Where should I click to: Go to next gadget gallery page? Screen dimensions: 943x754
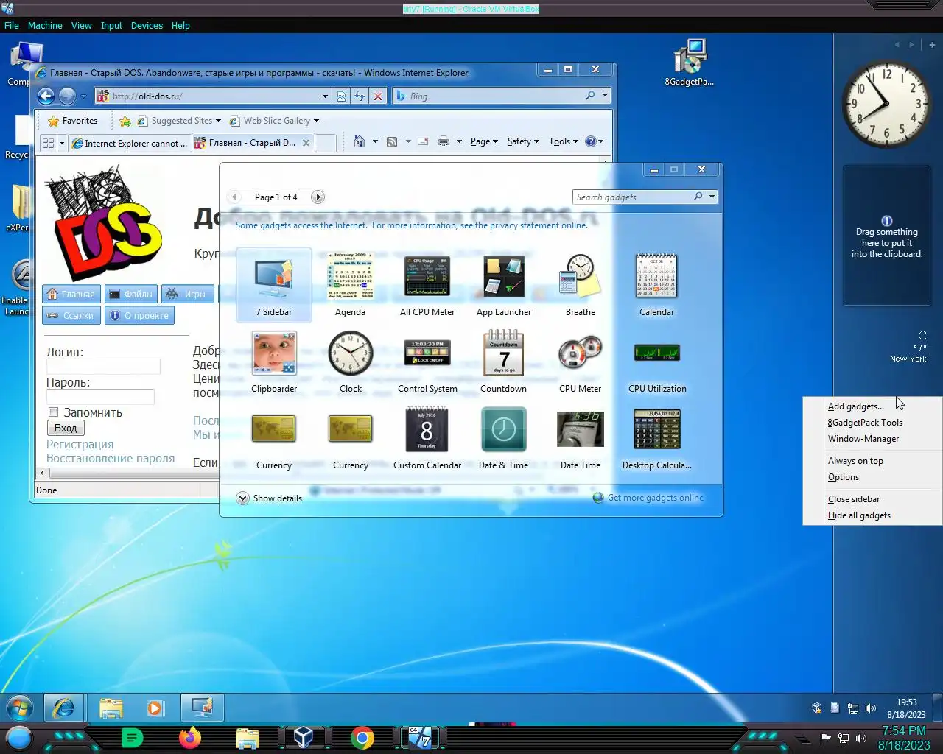(318, 197)
